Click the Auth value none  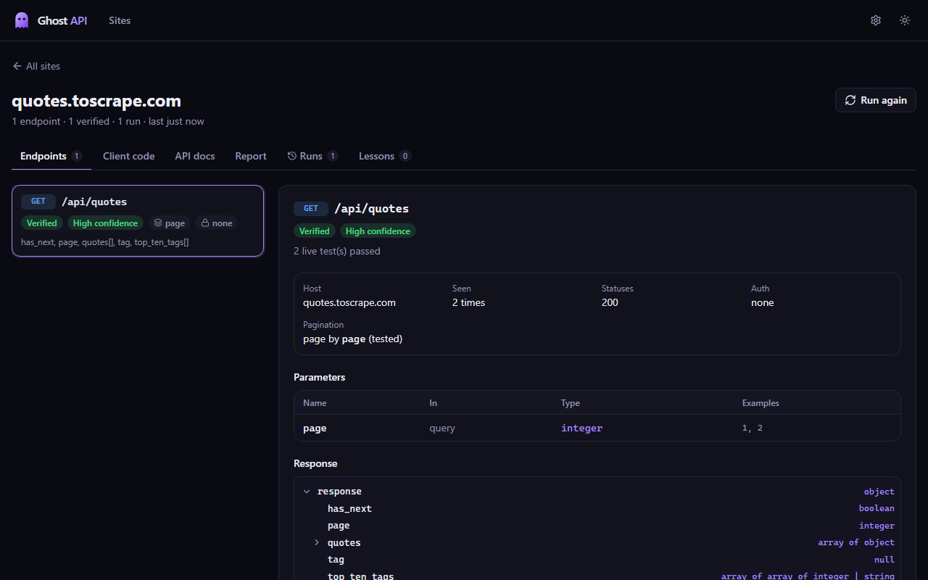point(762,302)
